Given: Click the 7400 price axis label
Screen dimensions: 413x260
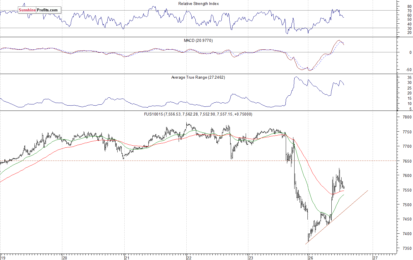Looking at the screenshot, I should tap(407, 234).
